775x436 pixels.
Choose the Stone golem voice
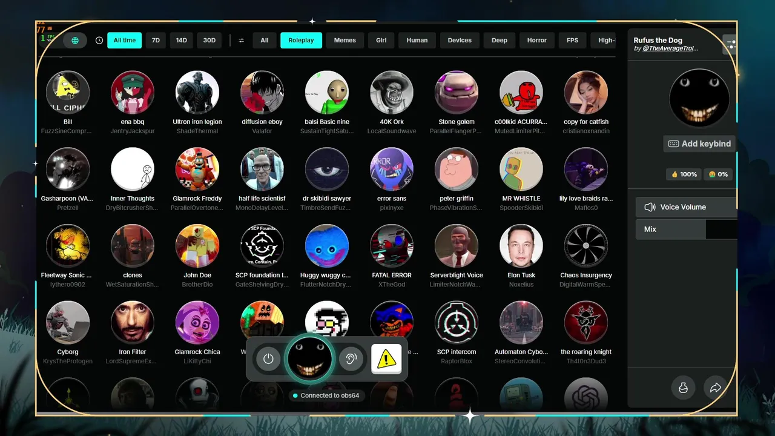(x=457, y=93)
